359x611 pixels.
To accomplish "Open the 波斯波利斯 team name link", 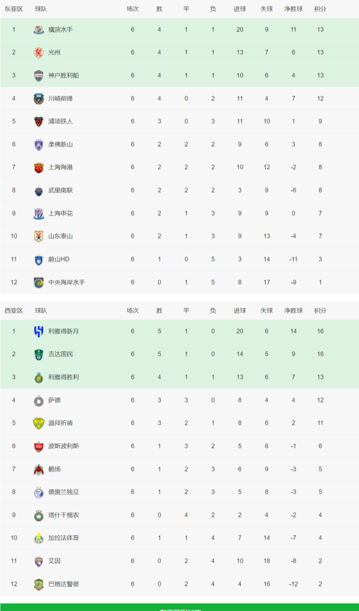I will pos(64,446).
